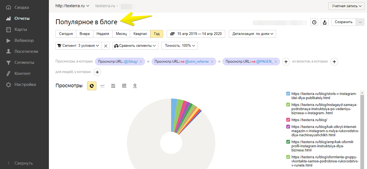The height and width of the screenshot is (169, 367).
Task: Click the gray texterra.ru label in header
Action: point(105,6)
